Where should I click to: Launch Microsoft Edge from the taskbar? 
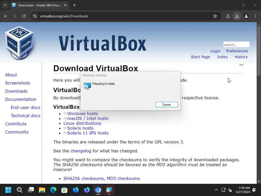[x=53, y=190]
